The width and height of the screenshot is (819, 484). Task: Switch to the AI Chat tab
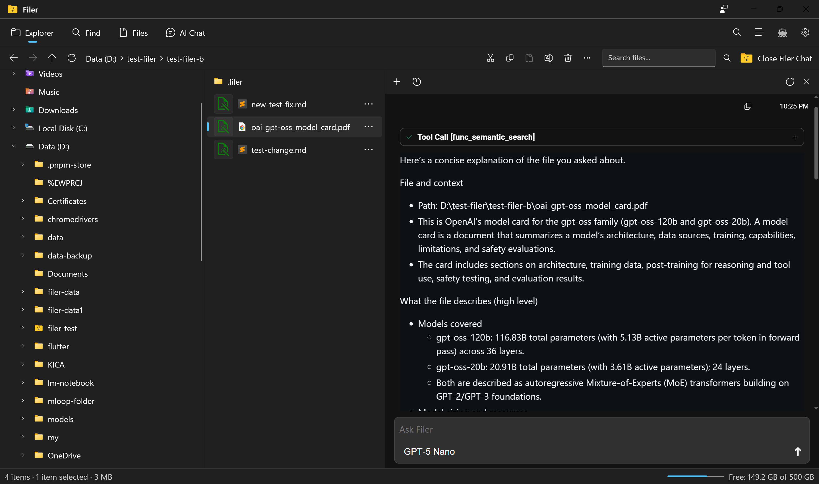[x=185, y=33]
